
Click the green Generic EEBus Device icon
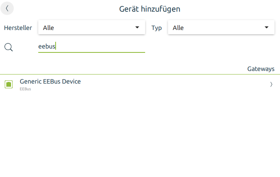[9, 84]
